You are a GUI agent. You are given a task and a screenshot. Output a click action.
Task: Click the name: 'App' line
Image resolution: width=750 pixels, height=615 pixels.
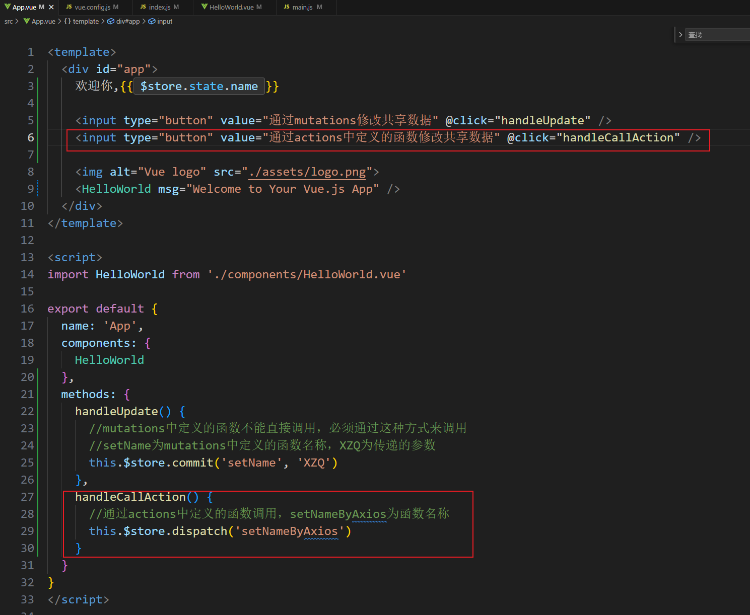click(x=102, y=326)
